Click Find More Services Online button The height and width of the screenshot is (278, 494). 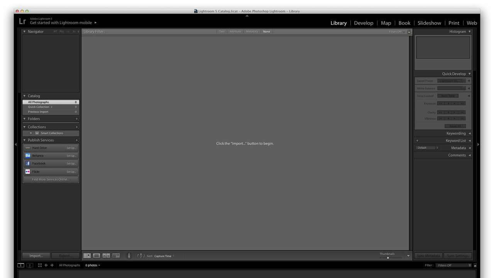51,180
